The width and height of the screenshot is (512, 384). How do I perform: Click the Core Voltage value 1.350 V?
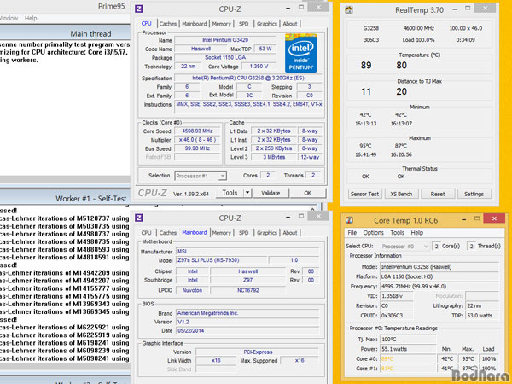(x=259, y=67)
